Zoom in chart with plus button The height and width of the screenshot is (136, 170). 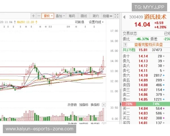(33, 16)
